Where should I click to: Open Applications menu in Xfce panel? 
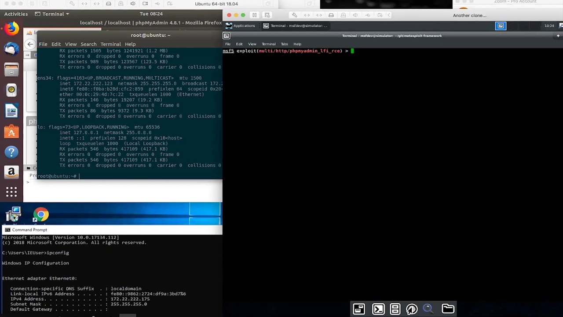point(240,26)
